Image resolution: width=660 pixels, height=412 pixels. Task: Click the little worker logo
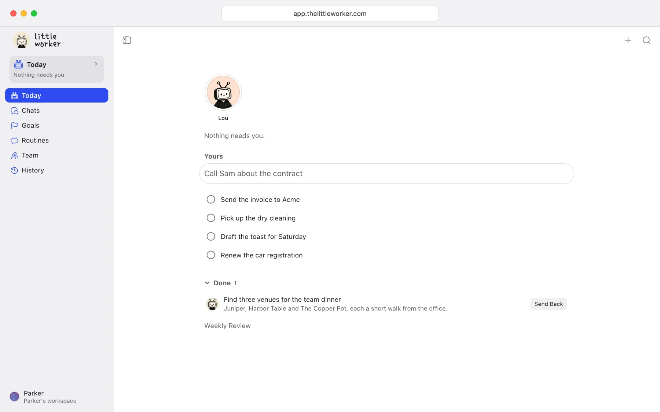[37, 40]
